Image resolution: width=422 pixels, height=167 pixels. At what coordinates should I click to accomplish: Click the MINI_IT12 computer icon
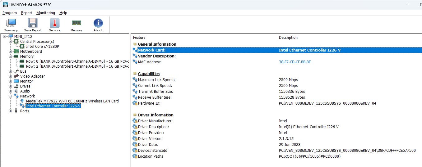(x=10, y=37)
